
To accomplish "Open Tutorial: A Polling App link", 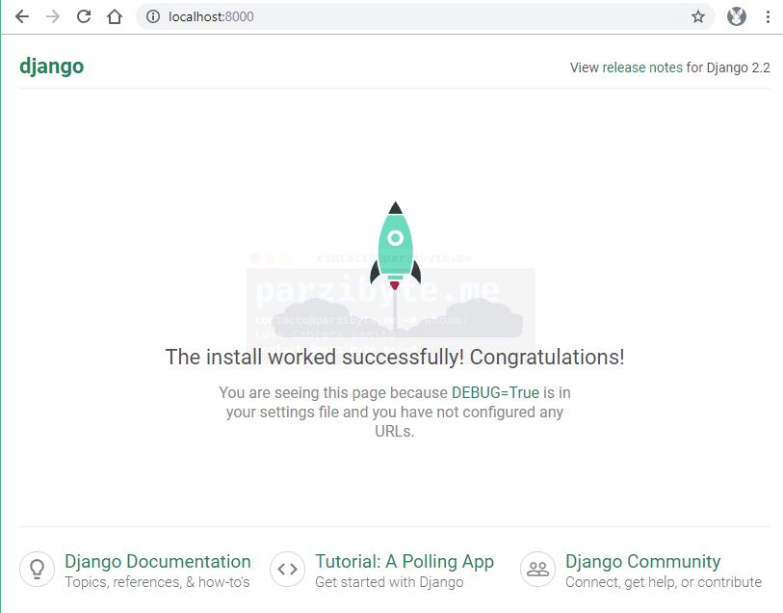I will click(x=405, y=562).
